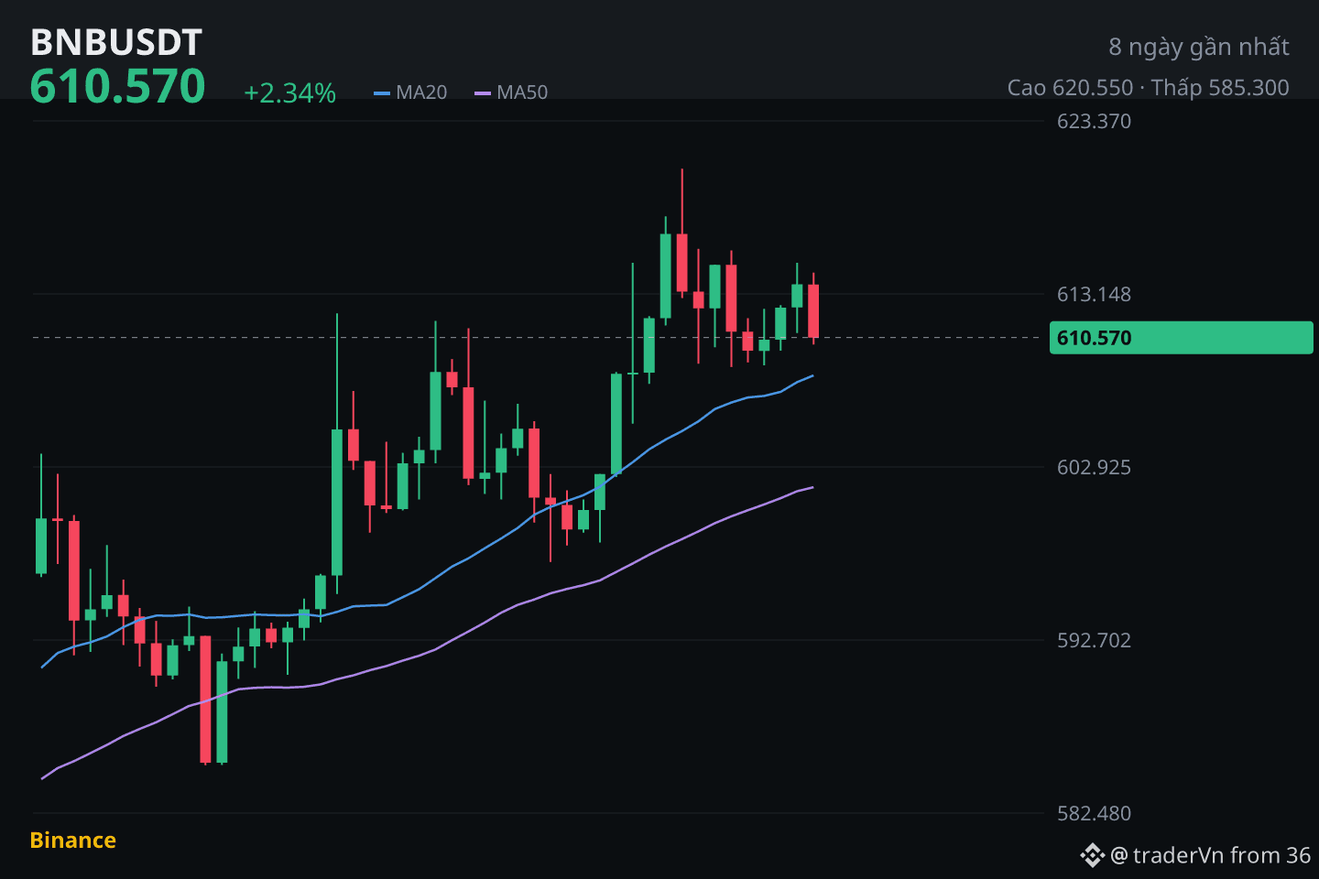Click the most recent red candlestick
This screenshot has height=879, width=1319.
813,309
